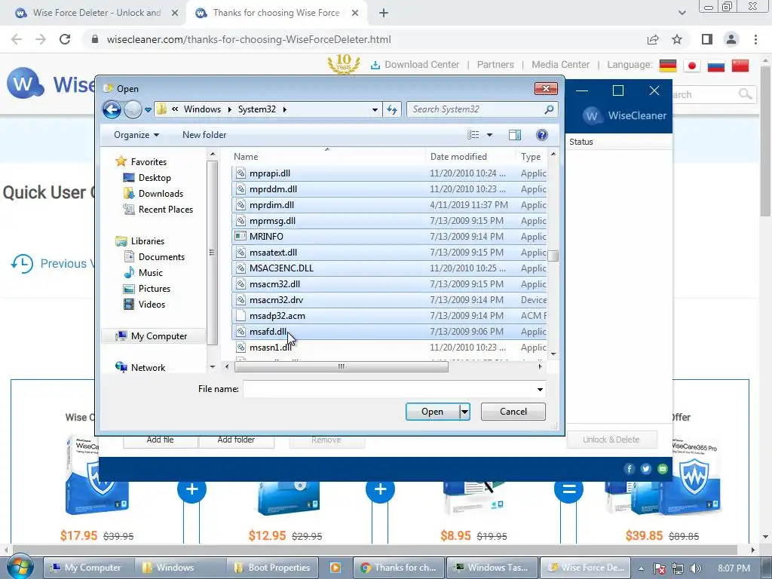The image size is (772, 579).
Task: Select file MSAC3ENC.DLL
Action: point(389,268)
